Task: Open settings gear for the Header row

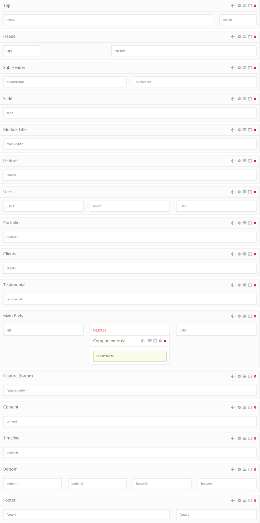Action: tap(239, 37)
